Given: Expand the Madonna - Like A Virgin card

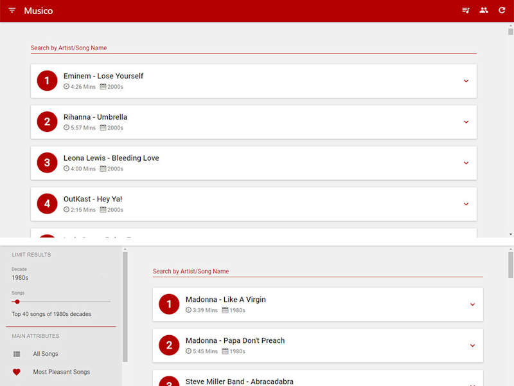Looking at the screenshot, I should coord(472,304).
